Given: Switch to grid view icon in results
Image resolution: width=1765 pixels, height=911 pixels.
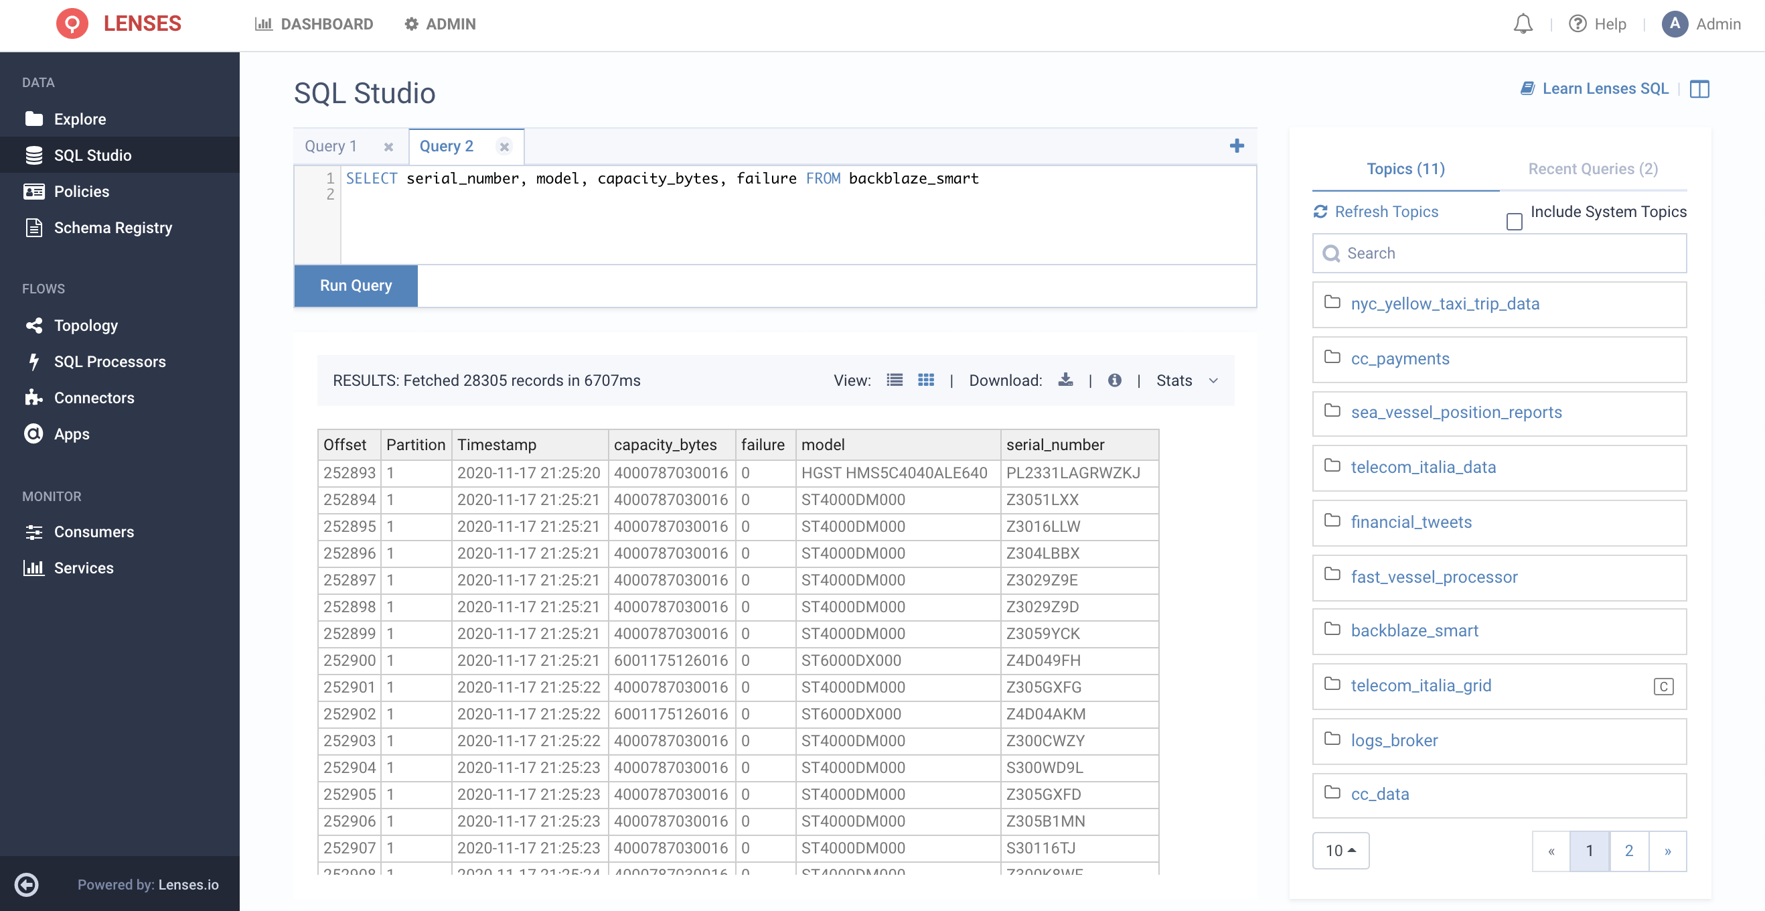Looking at the screenshot, I should click(x=924, y=380).
